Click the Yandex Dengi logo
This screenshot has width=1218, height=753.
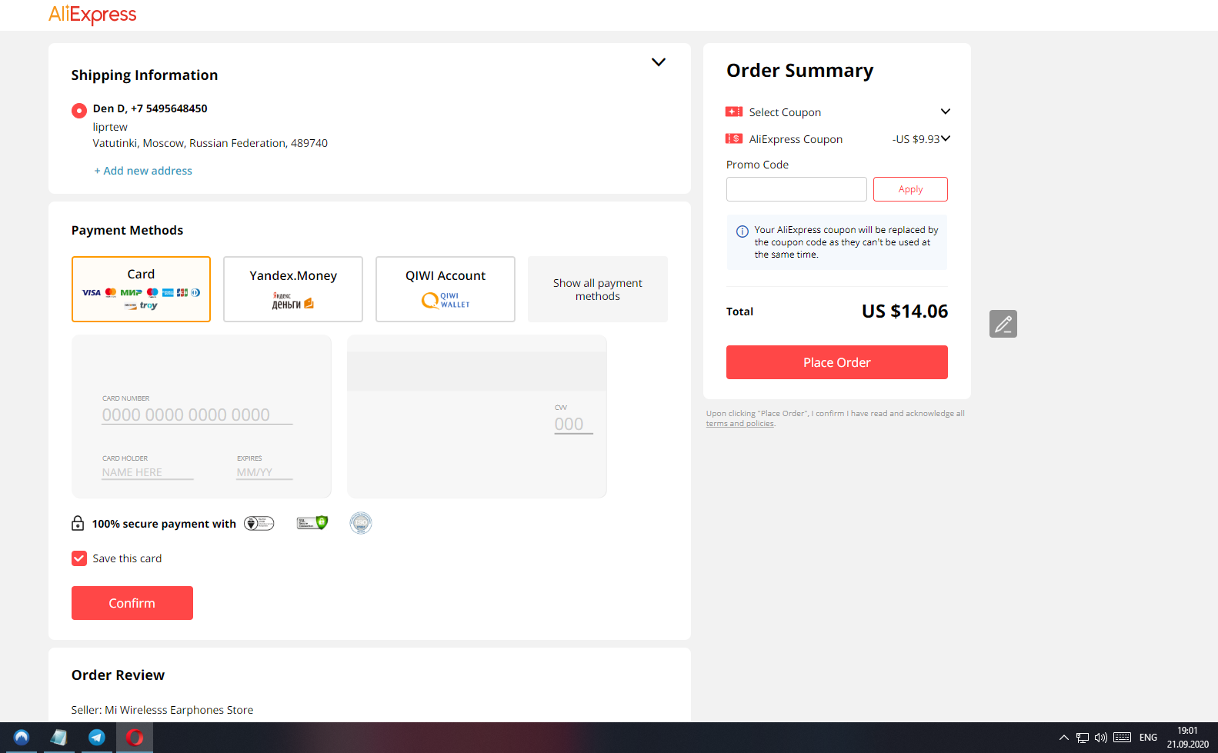click(293, 301)
